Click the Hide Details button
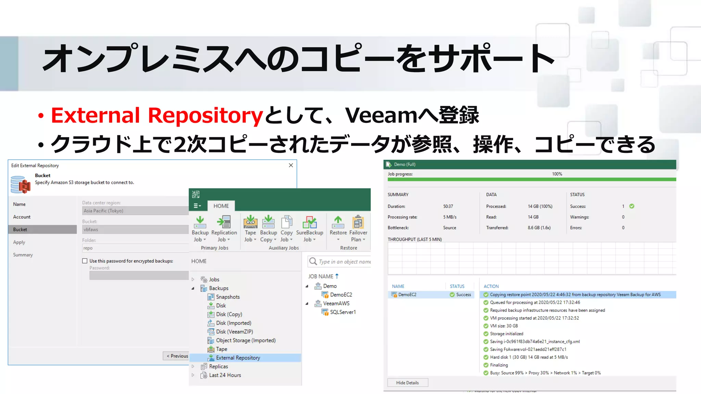Screen dimensions: 701x394 click(x=408, y=383)
